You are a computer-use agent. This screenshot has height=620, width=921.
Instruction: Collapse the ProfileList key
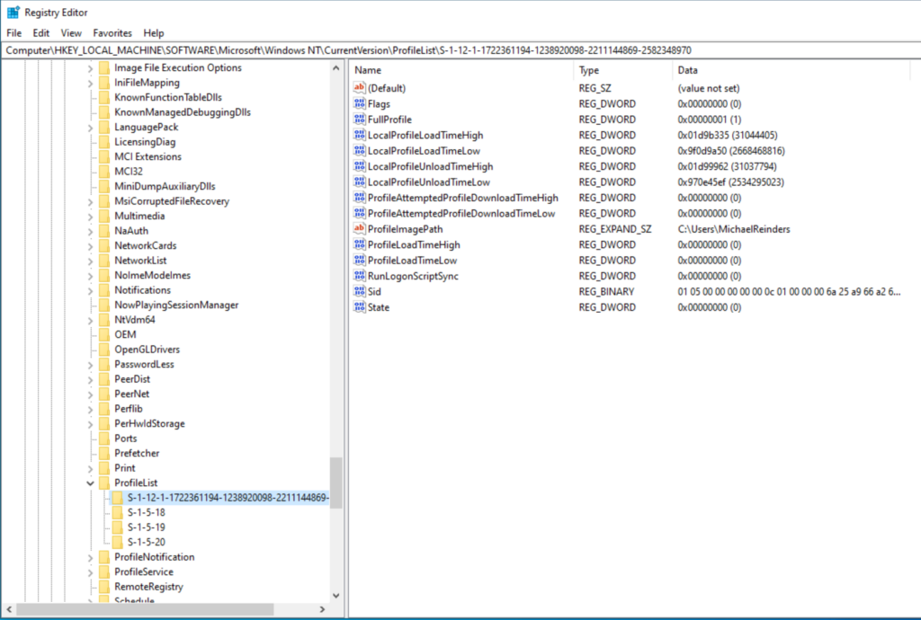point(90,483)
